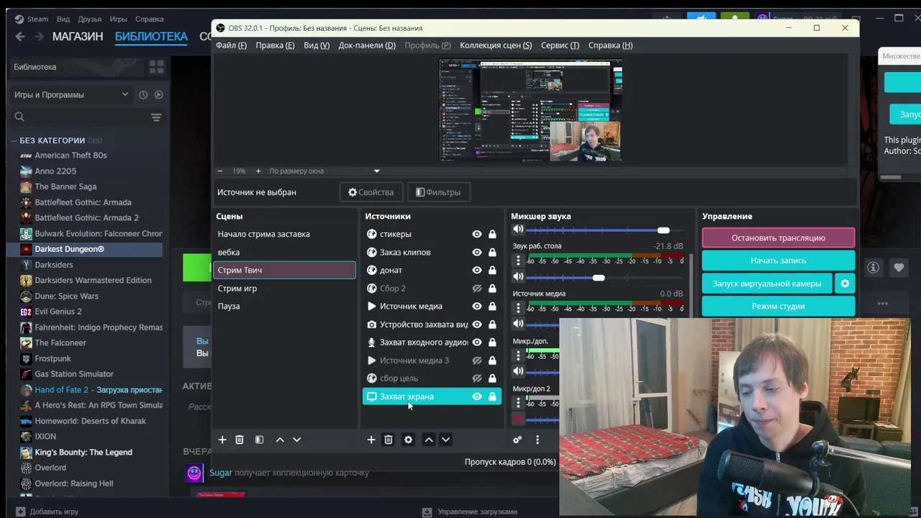Open Справка menu in OBS
The height and width of the screenshot is (518, 921).
[x=610, y=45]
